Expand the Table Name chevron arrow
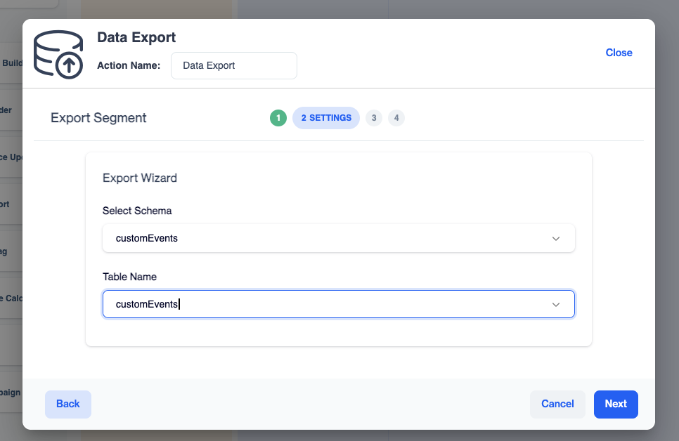The width and height of the screenshot is (679, 441). (x=556, y=305)
